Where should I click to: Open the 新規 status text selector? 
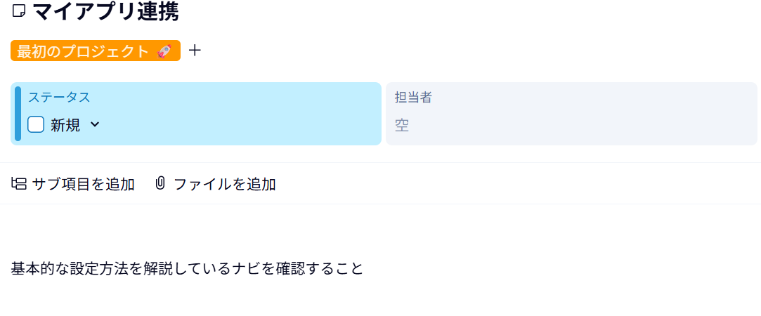pyautogui.click(x=65, y=125)
